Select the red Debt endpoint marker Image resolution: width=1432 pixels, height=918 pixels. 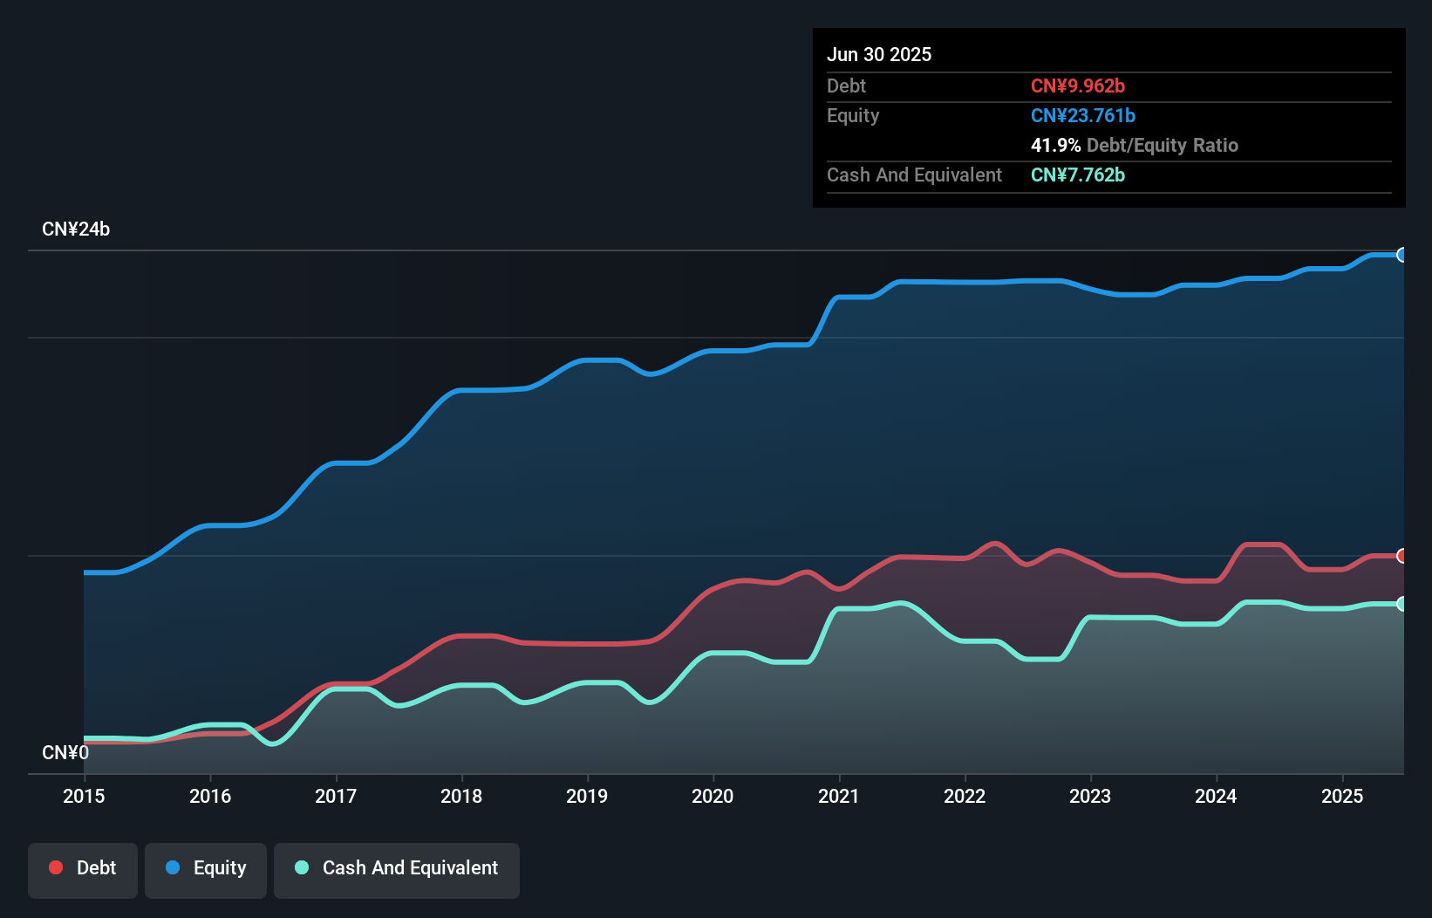(1401, 556)
